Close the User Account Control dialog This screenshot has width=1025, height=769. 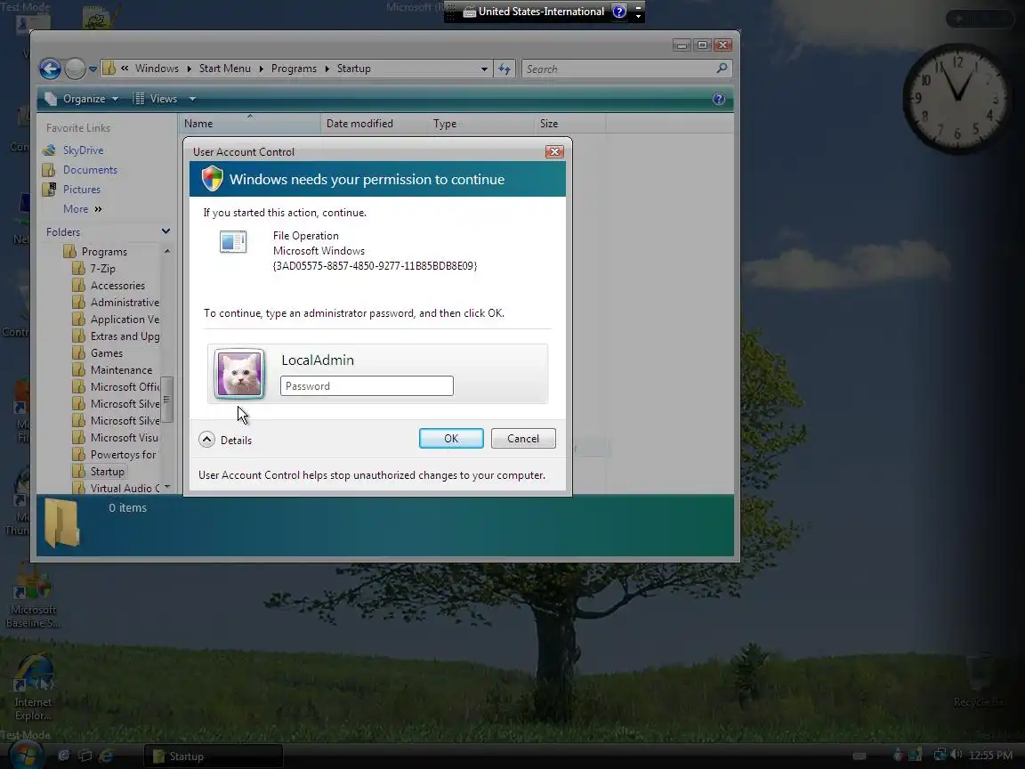(x=554, y=151)
